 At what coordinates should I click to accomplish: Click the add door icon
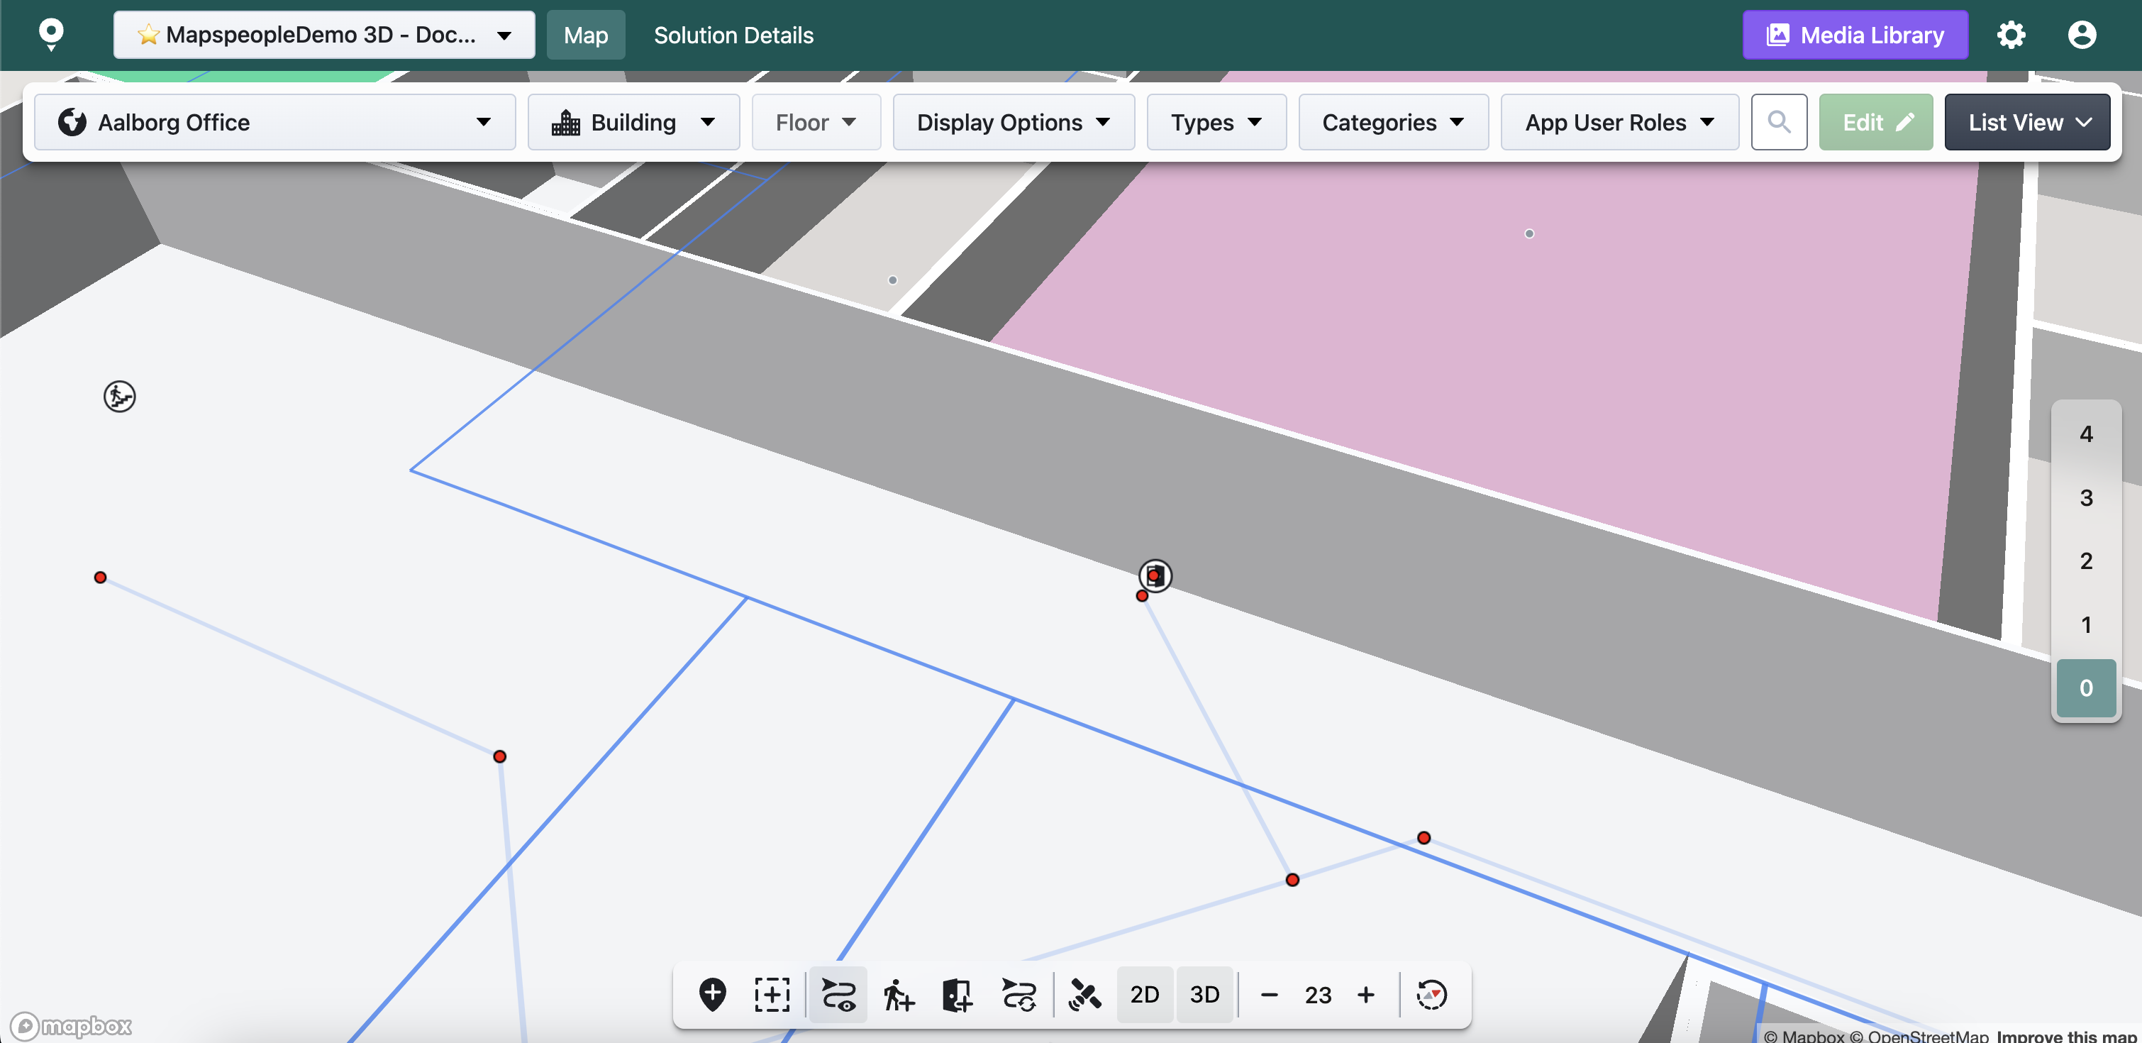957,994
